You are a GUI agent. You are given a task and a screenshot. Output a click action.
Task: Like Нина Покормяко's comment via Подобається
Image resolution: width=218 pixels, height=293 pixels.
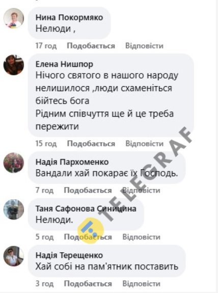click(91, 46)
